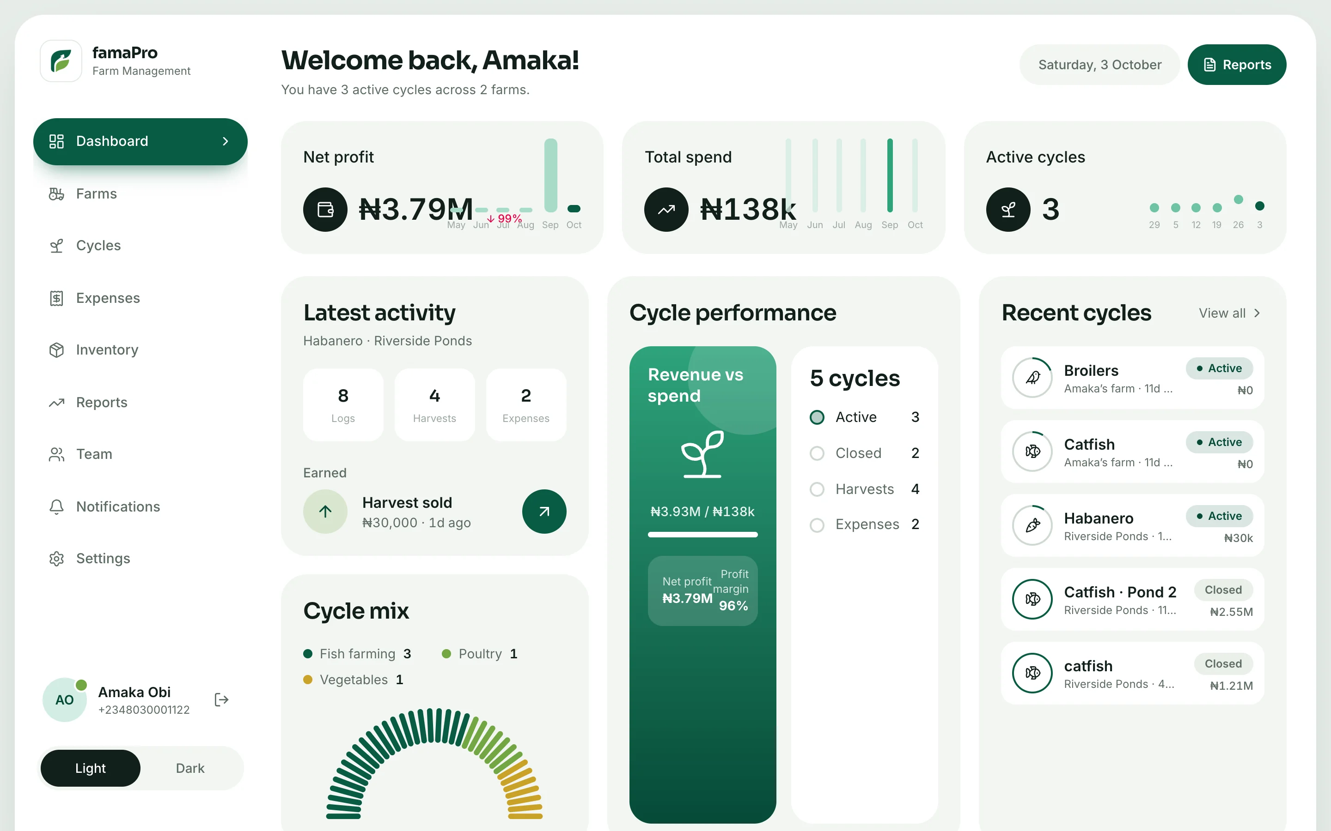The height and width of the screenshot is (831, 1331).
Task: Click the Poultry legend dot
Action: point(446,654)
